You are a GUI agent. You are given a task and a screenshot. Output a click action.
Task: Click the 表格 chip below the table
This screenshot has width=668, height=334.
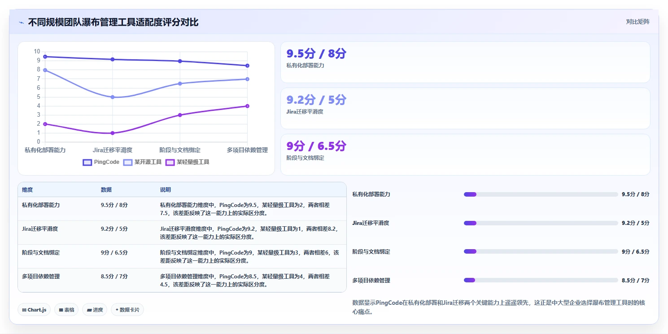pos(66,310)
